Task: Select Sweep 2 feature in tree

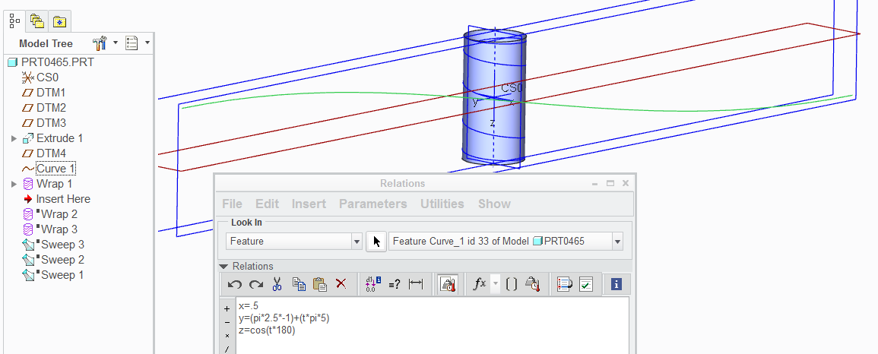Action: [53, 260]
